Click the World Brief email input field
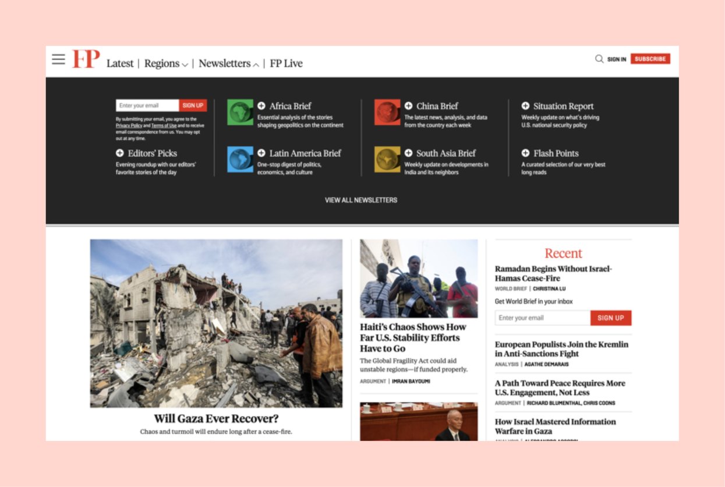Image resolution: width=725 pixels, height=487 pixels. (542, 318)
